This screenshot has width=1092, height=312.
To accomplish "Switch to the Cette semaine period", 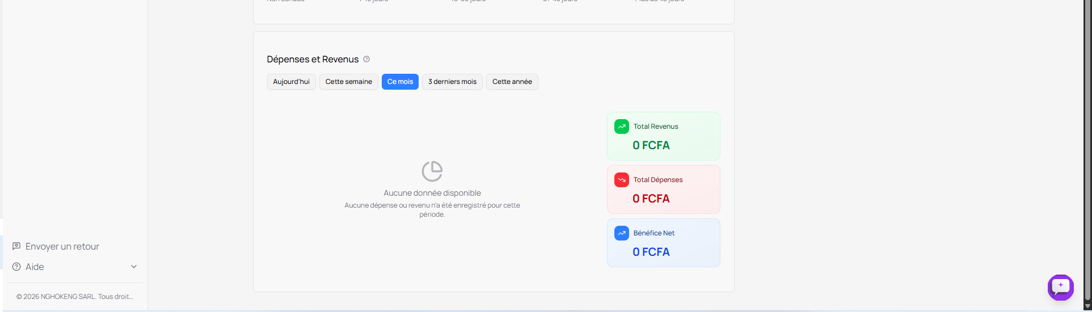I will click(x=348, y=82).
